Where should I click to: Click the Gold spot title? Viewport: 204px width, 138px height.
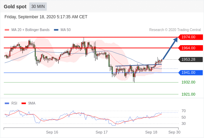(x=15, y=7)
